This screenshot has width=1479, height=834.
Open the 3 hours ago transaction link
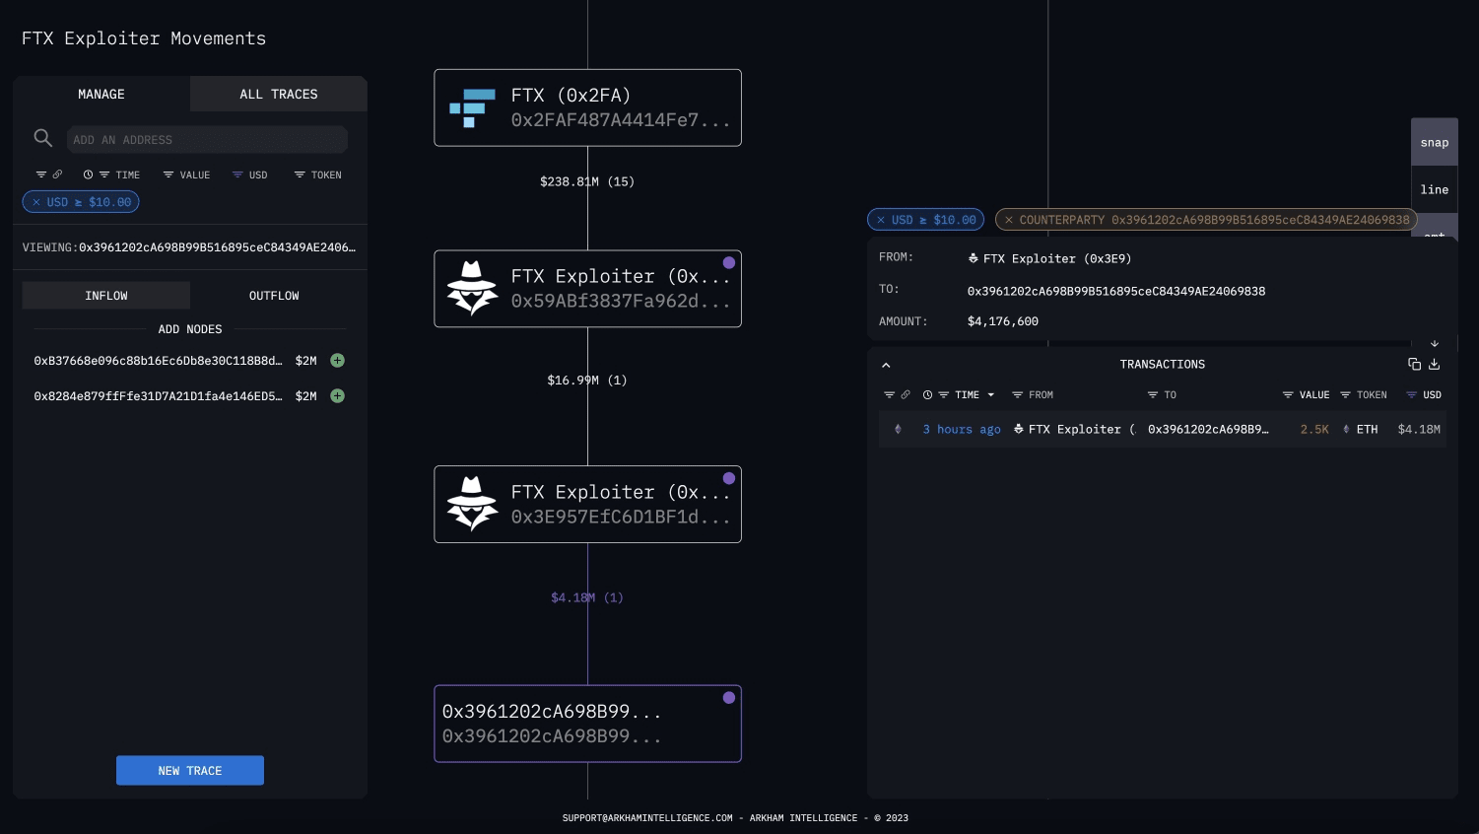(962, 429)
